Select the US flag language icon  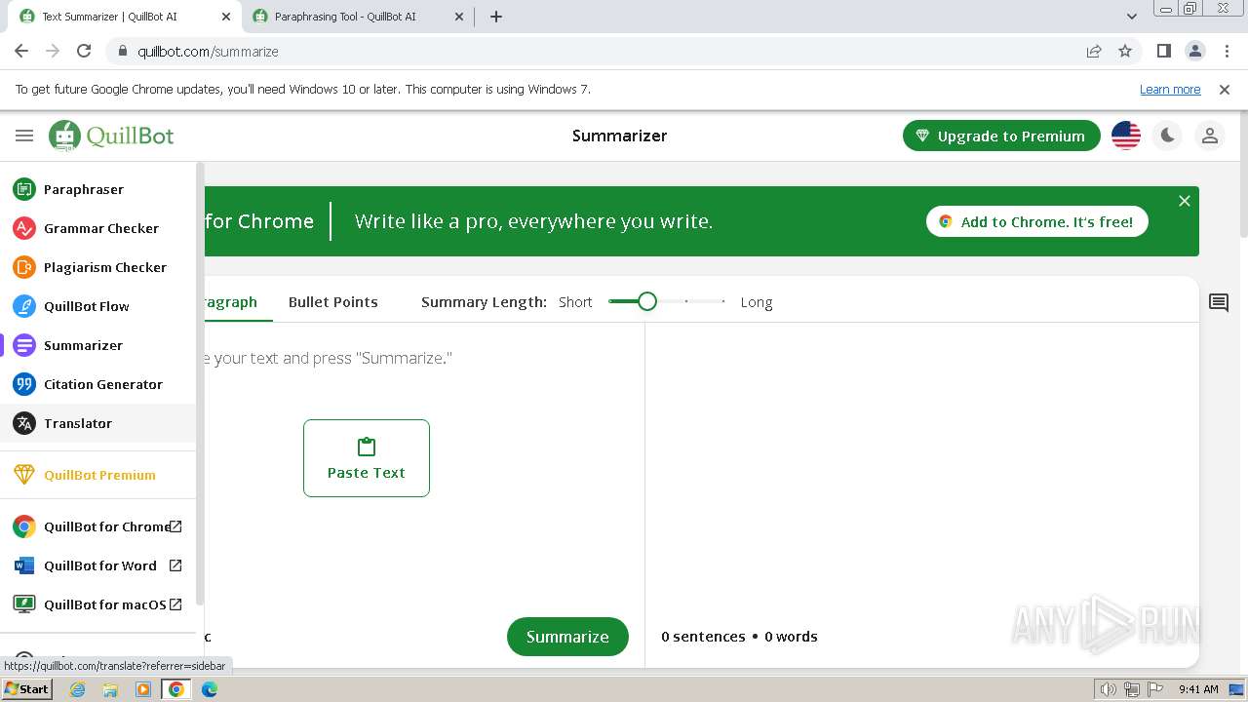tap(1126, 136)
